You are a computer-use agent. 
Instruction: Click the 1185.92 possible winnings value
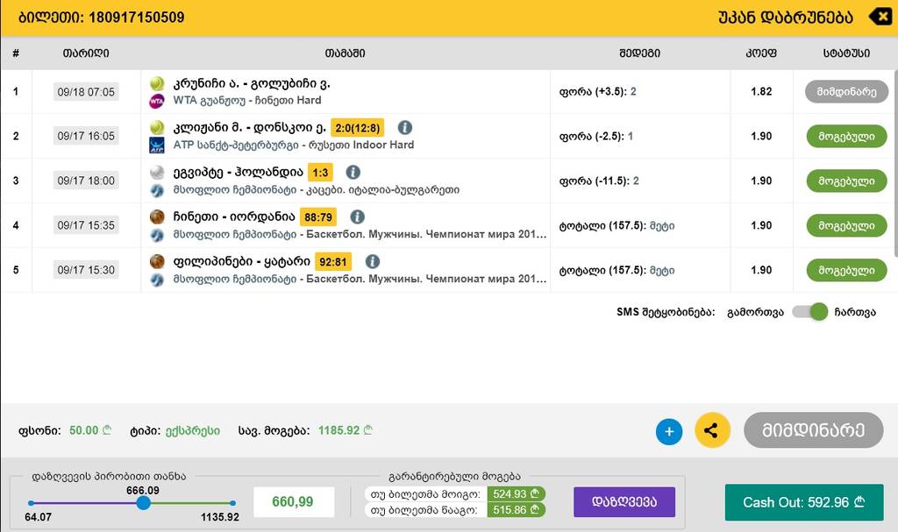345,430
